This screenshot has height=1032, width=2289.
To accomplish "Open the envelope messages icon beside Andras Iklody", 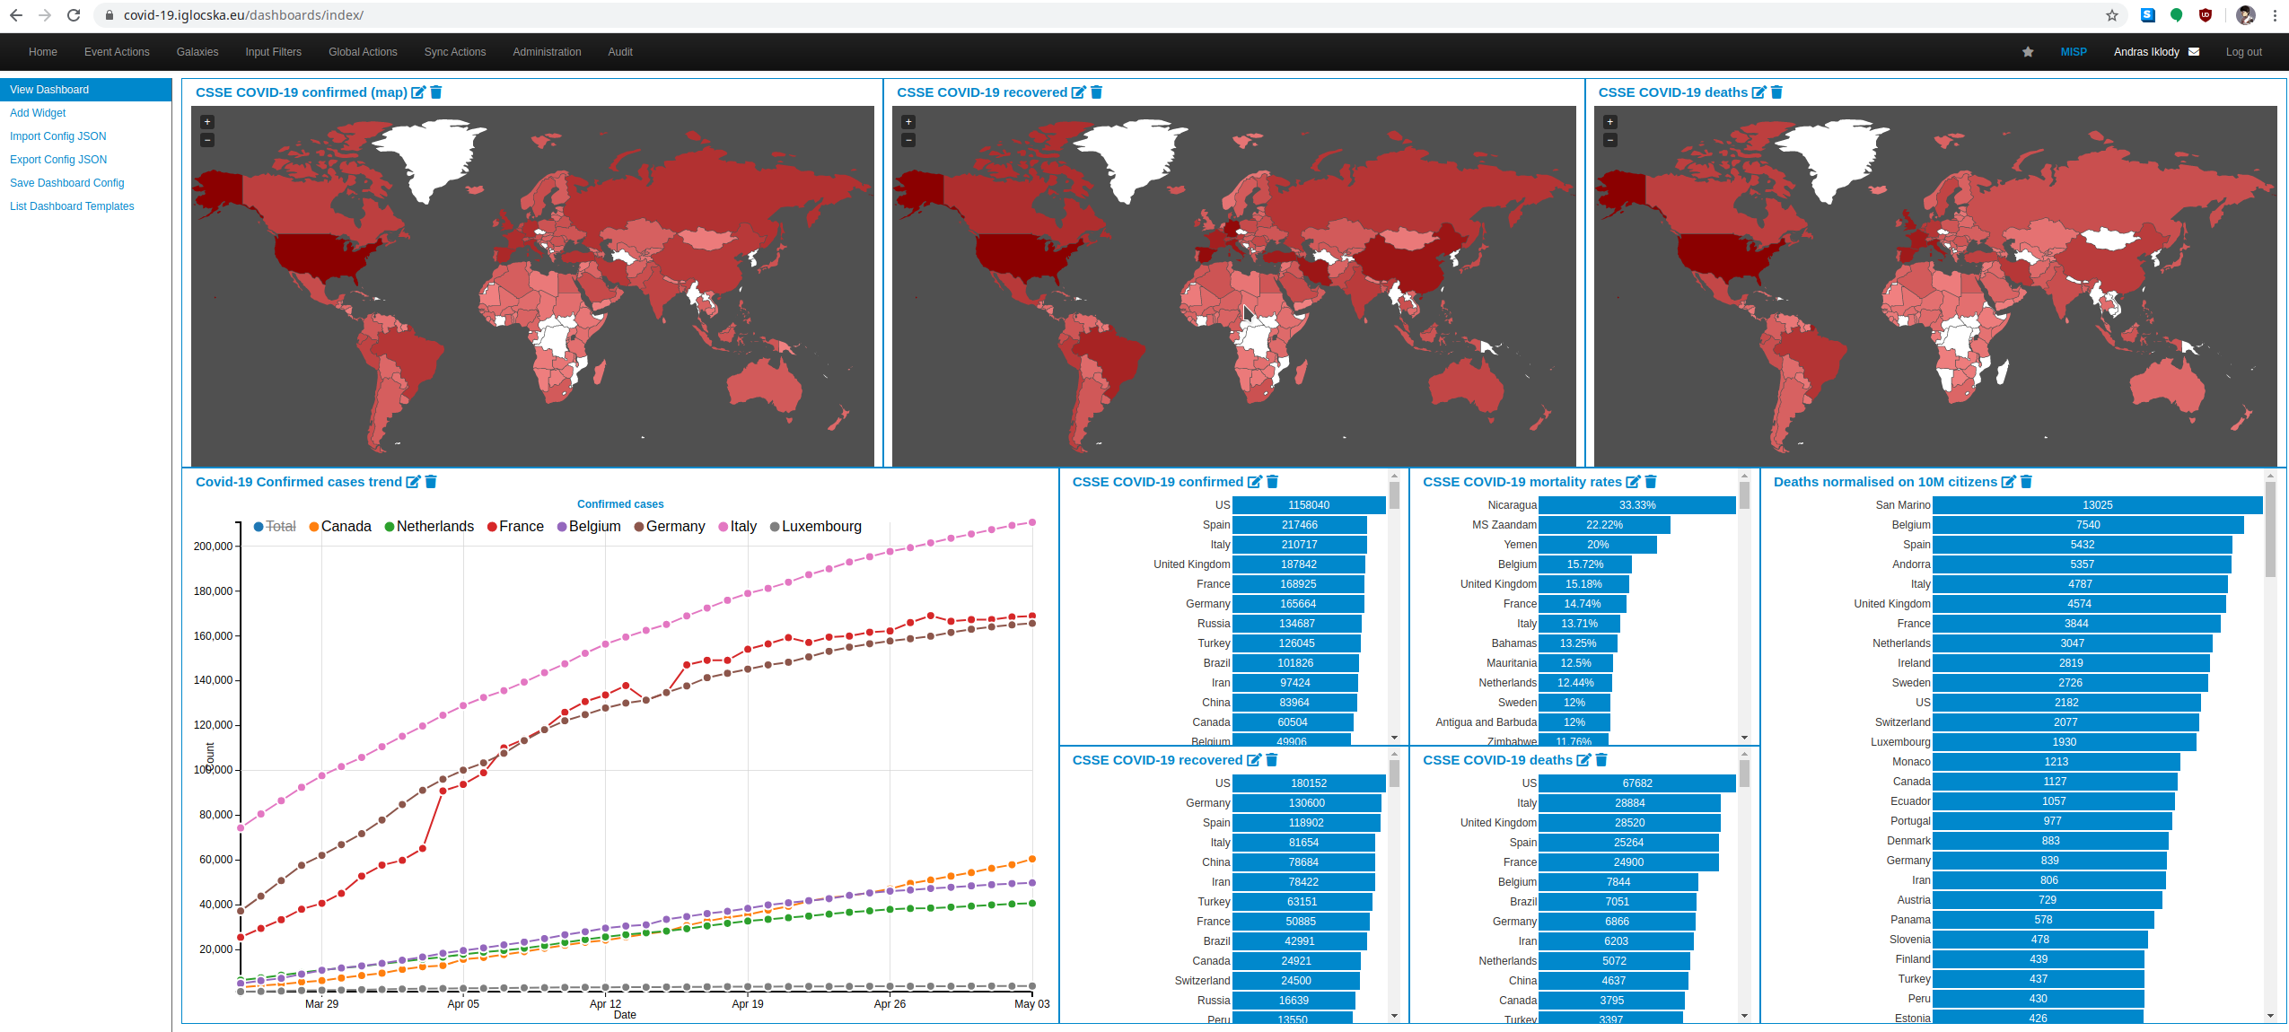I will pos(2194,52).
